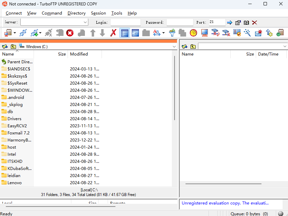Viewport: 288px width, 216px height.
Task: Select the .android folder
Action: coord(13,98)
